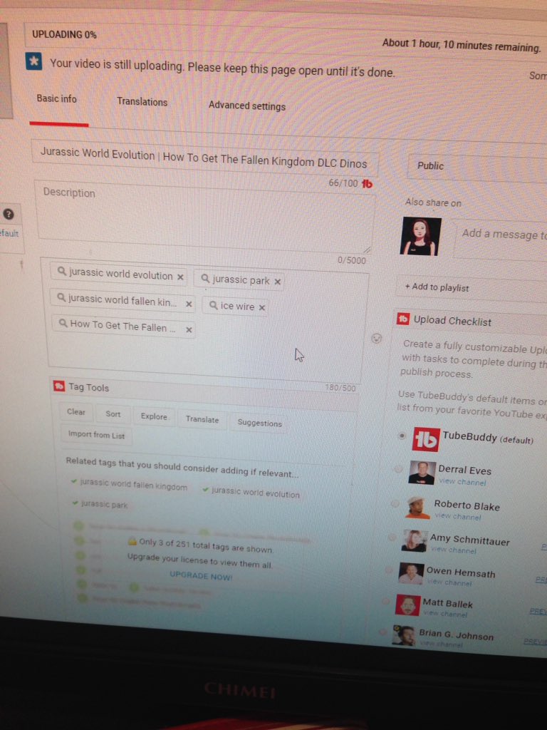547x730 pixels.
Task: Click the UPGRADE NOW link
Action: coord(200,575)
